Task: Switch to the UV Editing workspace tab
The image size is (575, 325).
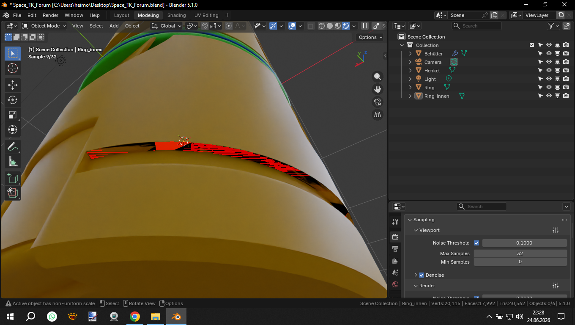Action: 206,15
